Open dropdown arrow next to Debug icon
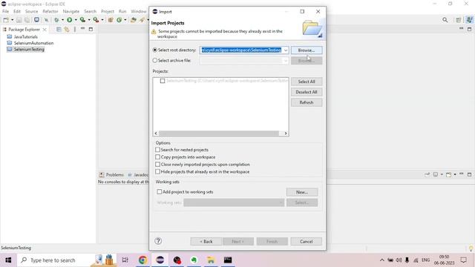Screen dimensions: 475x267 [62, 20]
